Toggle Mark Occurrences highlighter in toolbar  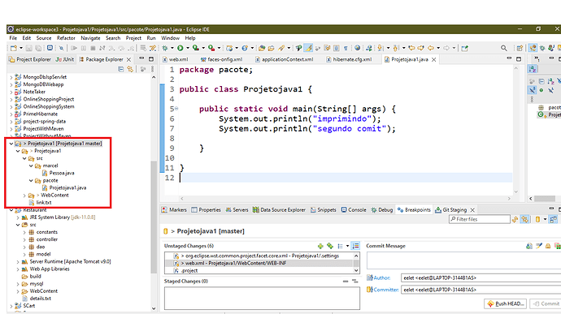point(308,48)
